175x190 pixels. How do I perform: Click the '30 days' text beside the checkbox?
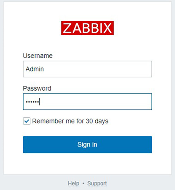point(97,121)
